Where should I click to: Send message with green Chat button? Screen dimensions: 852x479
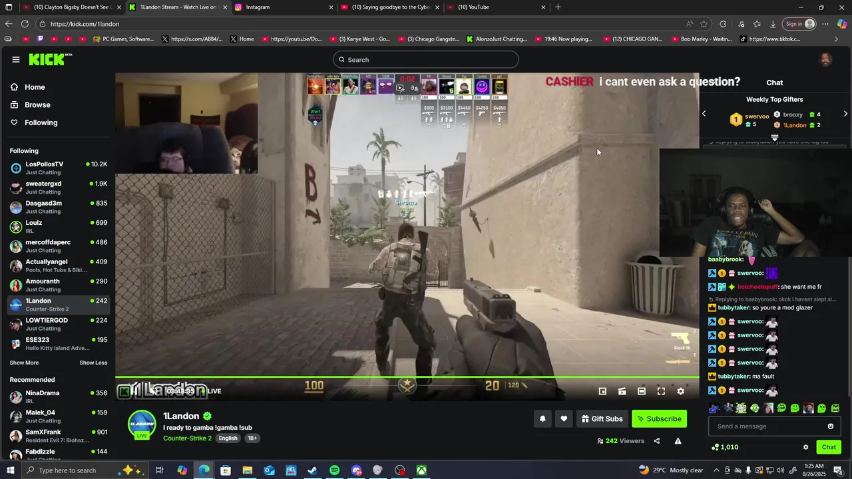coord(829,447)
